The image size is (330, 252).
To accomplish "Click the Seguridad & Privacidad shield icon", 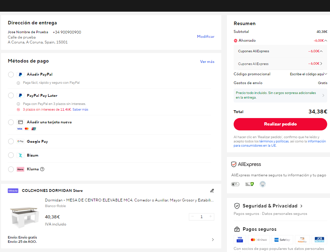I will 237,206.
